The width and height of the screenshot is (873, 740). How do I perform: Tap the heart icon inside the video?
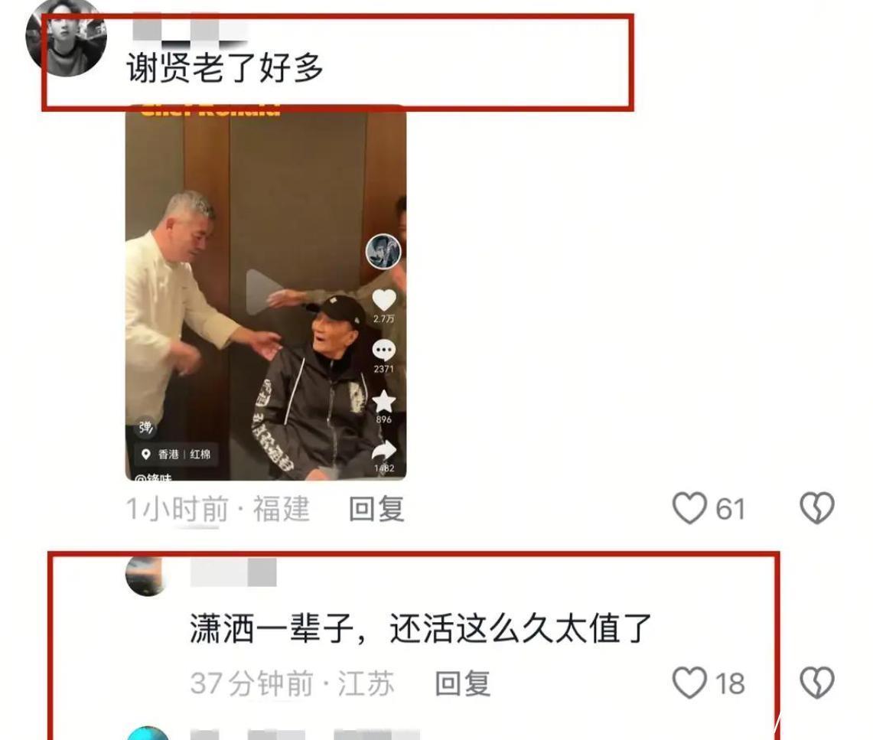tap(383, 301)
